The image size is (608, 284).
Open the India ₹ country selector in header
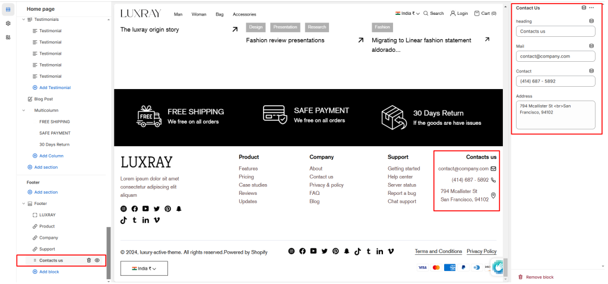(x=407, y=13)
